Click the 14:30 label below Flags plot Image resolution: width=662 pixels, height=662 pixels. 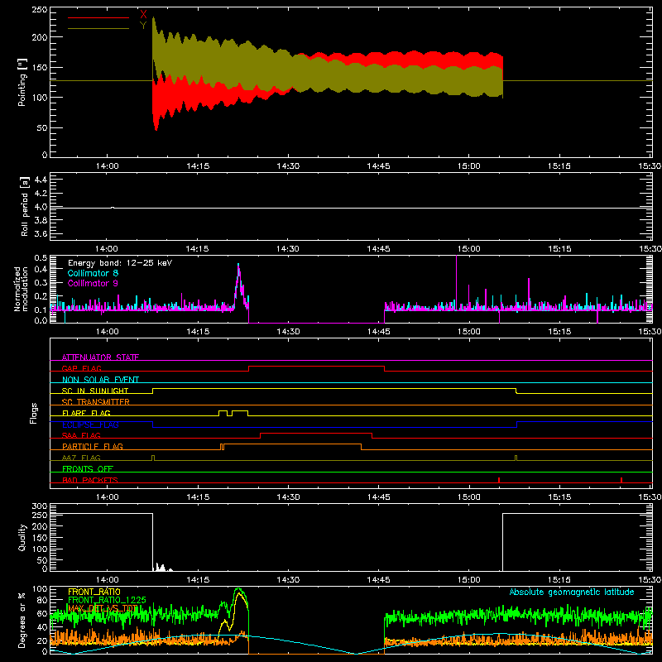pos(288,497)
